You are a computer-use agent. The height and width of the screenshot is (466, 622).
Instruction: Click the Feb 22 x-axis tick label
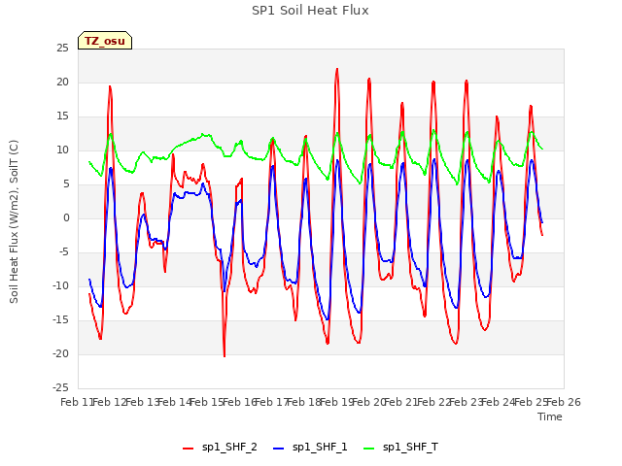coord(433,403)
